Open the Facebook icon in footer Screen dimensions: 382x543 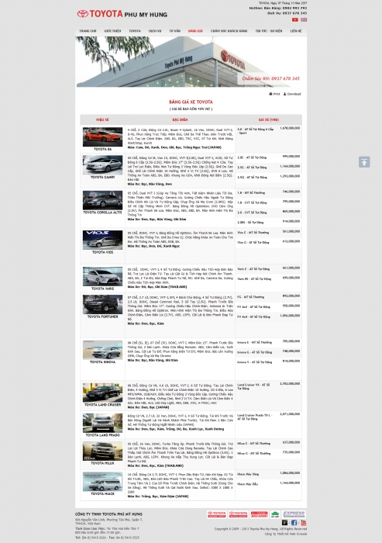pos(294,523)
